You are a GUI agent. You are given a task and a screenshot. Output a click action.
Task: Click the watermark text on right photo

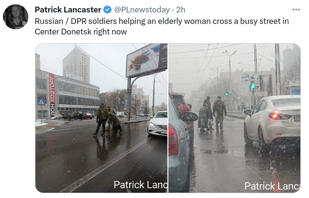[x=272, y=186]
